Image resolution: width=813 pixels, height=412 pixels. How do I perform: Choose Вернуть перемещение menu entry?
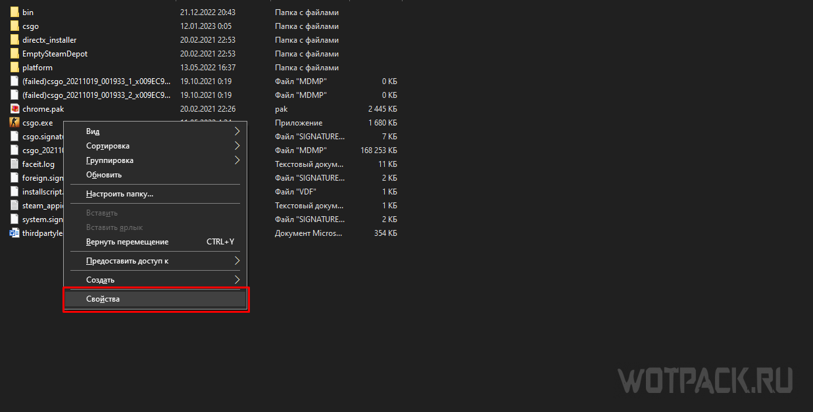tap(127, 242)
